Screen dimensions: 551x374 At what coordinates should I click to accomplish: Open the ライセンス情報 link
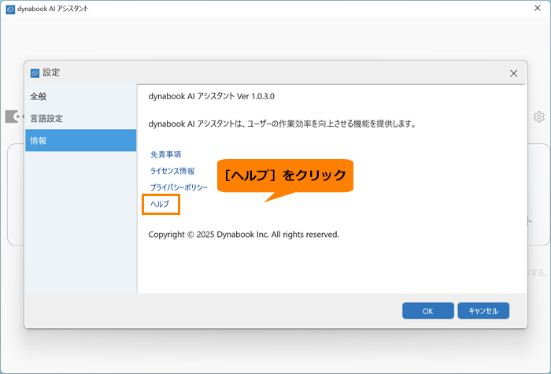click(172, 171)
